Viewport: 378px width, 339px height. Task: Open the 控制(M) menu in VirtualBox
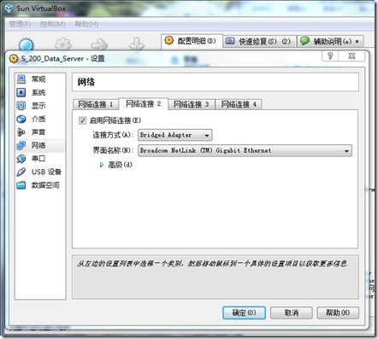click(53, 24)
